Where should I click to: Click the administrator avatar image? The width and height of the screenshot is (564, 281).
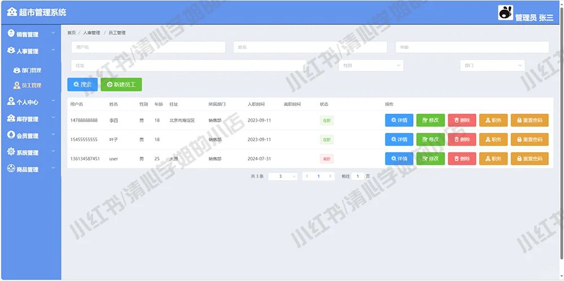pos(505,12)
